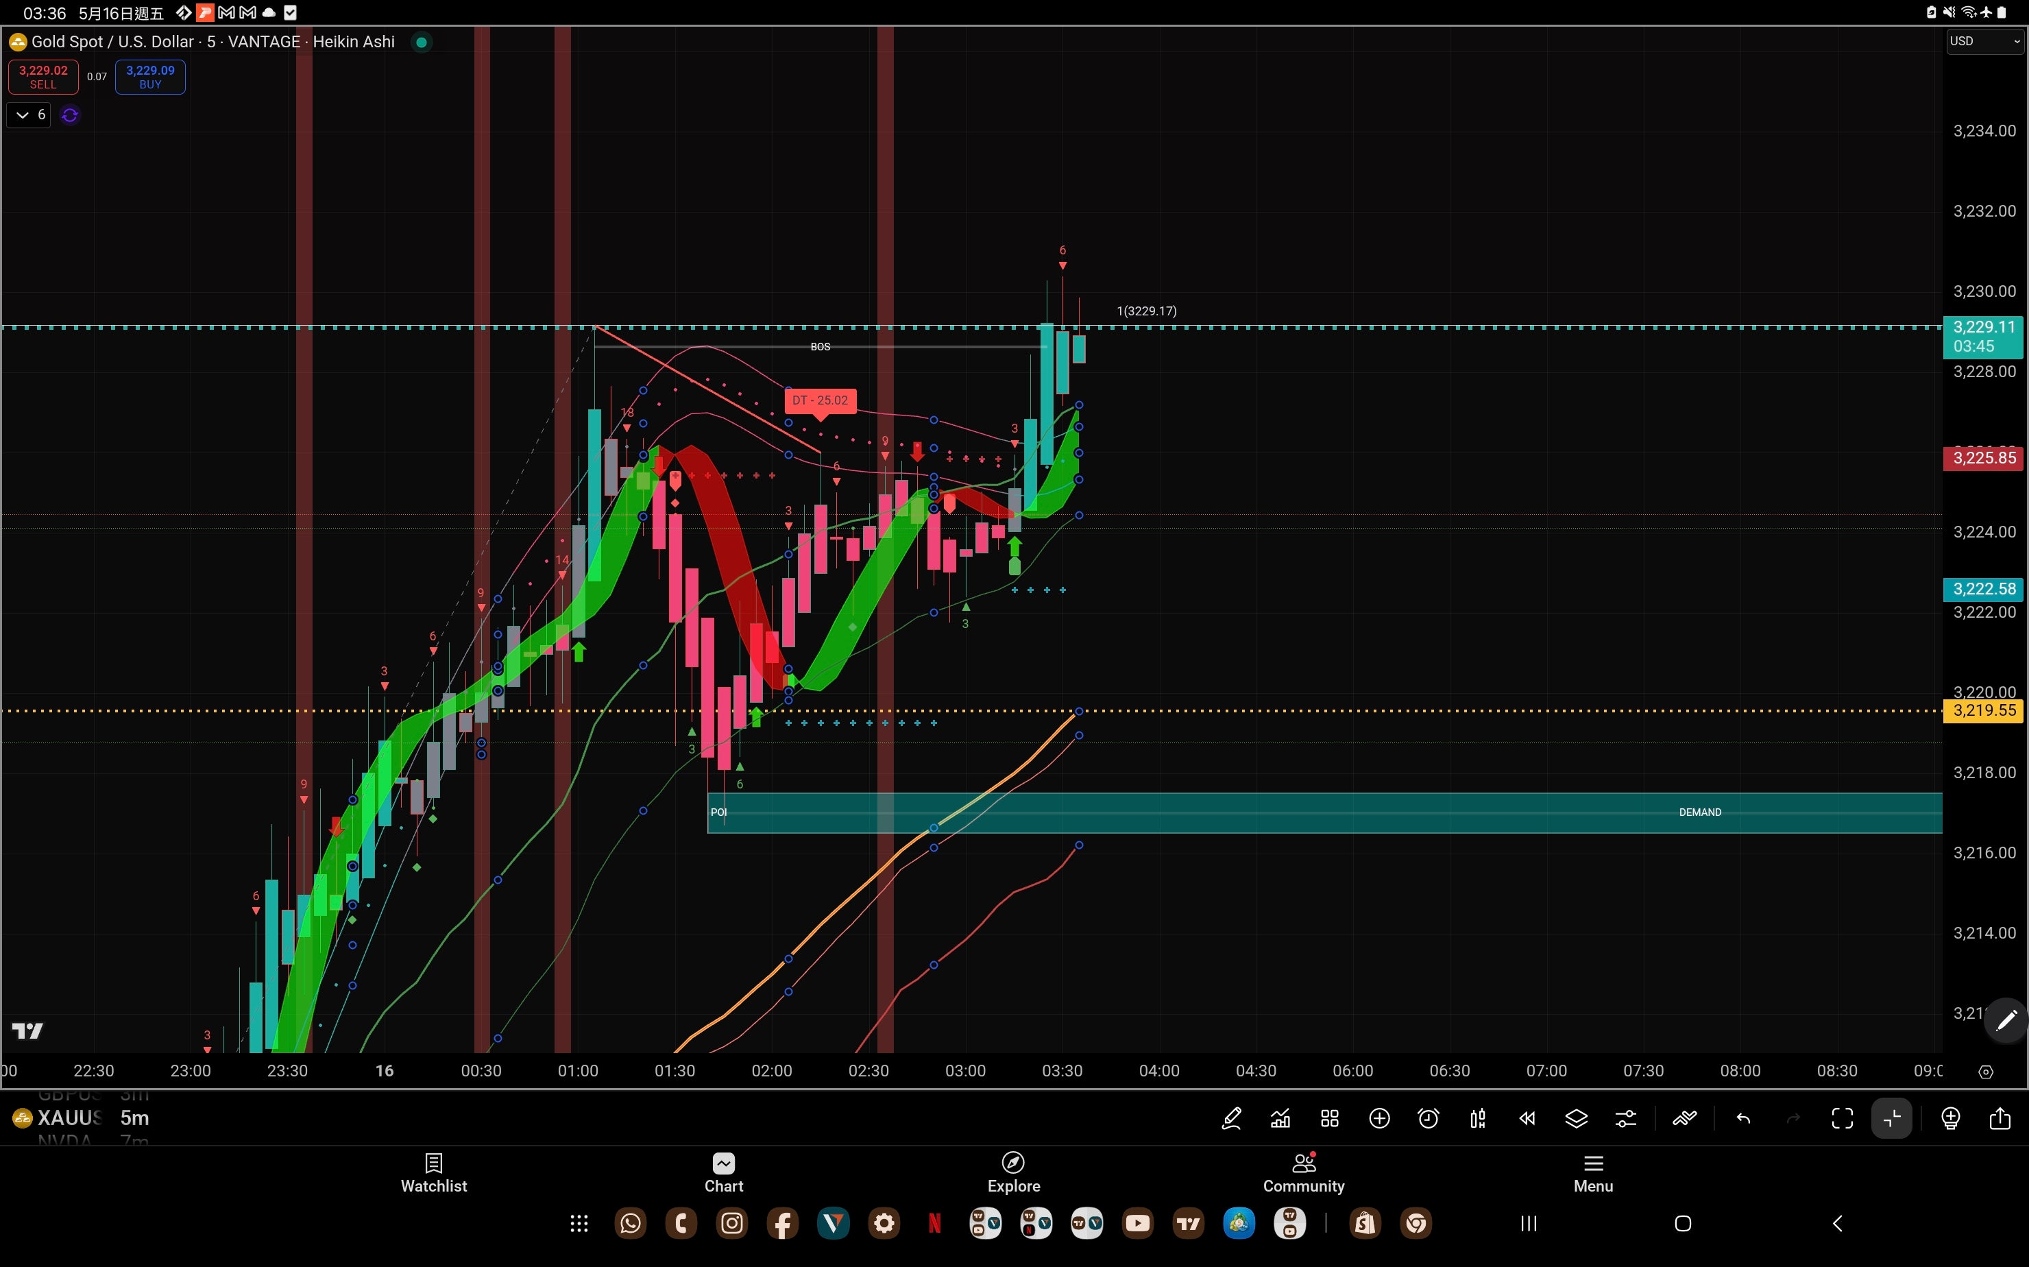Tap the add symbol plus circle
Viewport: 2029px width, 1267px height.
[1379, 1119]
